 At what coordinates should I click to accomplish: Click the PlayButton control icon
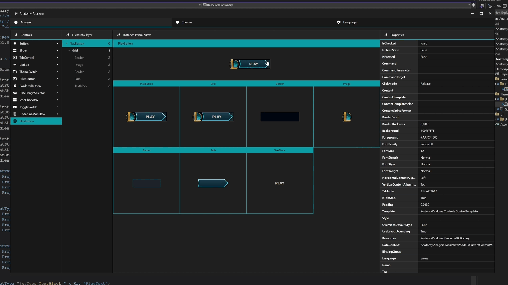15,121
